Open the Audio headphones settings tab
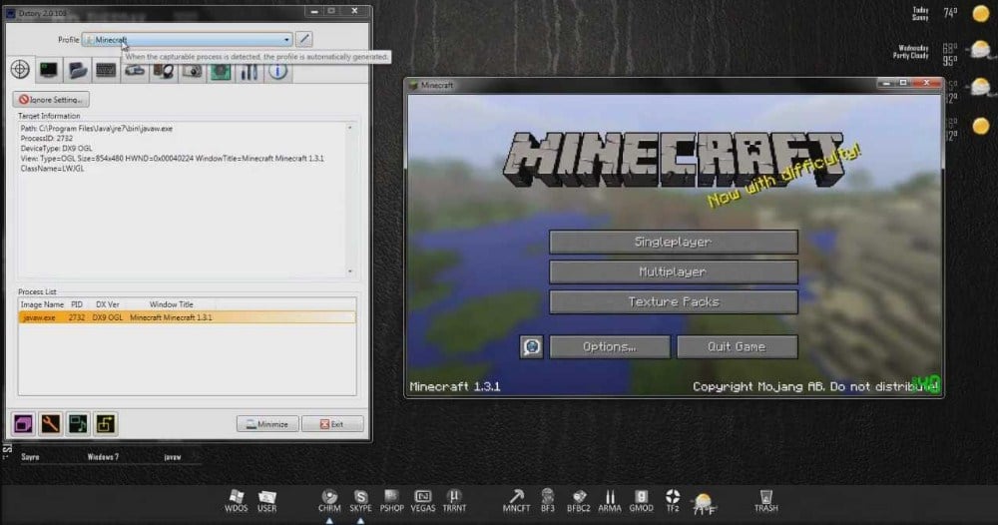The width and height of the screenshot is (998, 525). [163, 70]
